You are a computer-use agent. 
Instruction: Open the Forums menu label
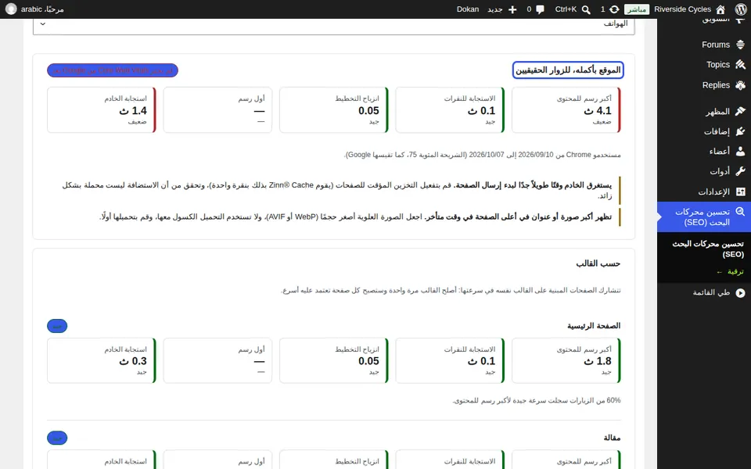click(x=716, y=45)
